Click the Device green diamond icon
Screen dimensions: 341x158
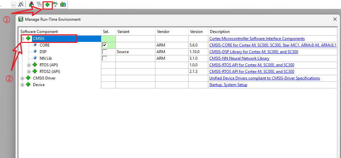click(28, 84)
